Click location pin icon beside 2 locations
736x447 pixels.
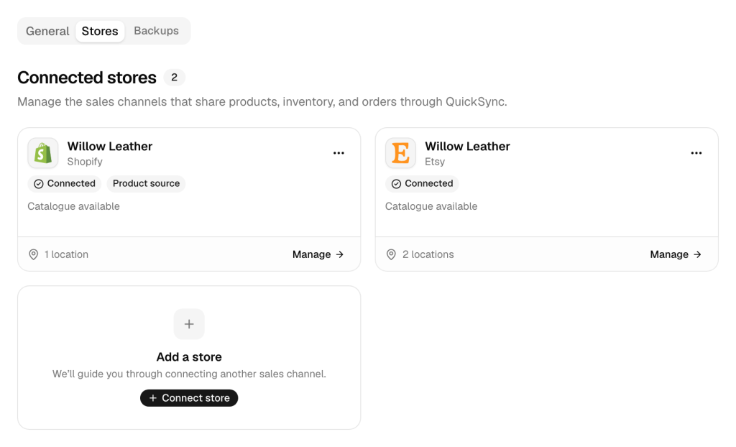391,254
